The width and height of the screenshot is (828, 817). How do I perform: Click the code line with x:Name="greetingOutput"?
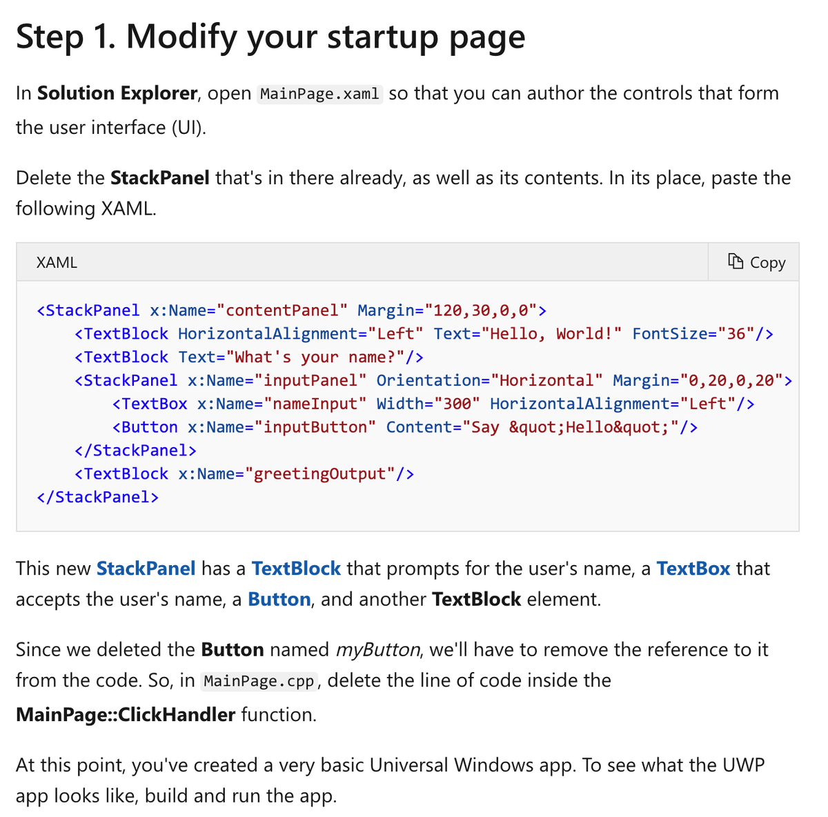coord(244,474)
